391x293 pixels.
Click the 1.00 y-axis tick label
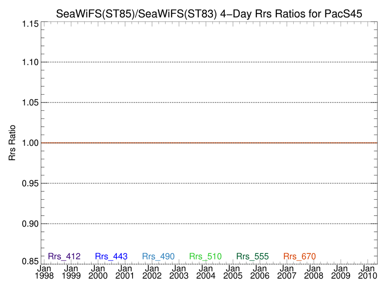30,143
